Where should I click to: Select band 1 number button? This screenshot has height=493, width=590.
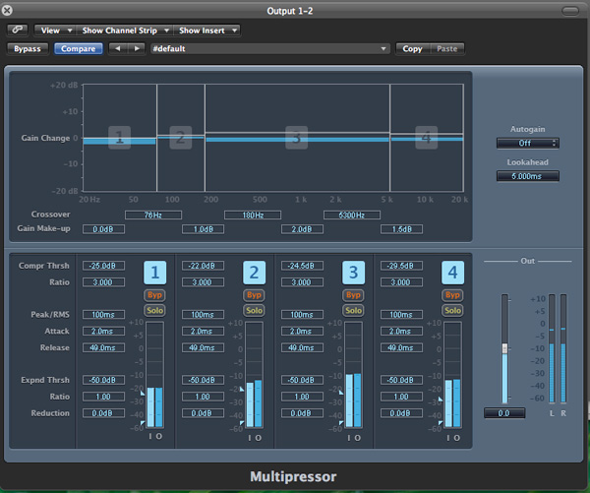[x=155, y=273]
